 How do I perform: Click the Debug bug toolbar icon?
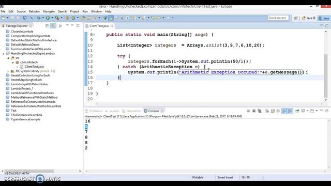(39, 18)
